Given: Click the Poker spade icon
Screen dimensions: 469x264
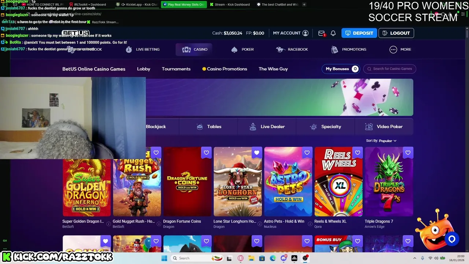Looking at the screenshot, I should point(234,49).
